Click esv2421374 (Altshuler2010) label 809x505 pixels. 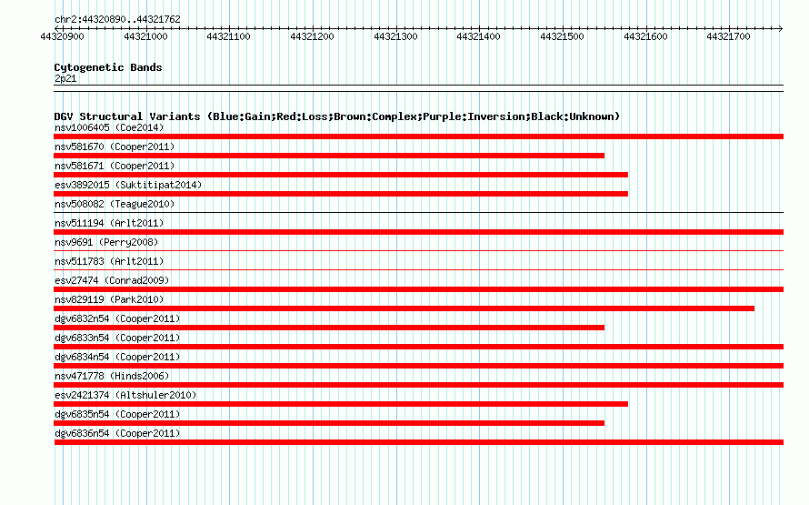[x=125, y=395]
